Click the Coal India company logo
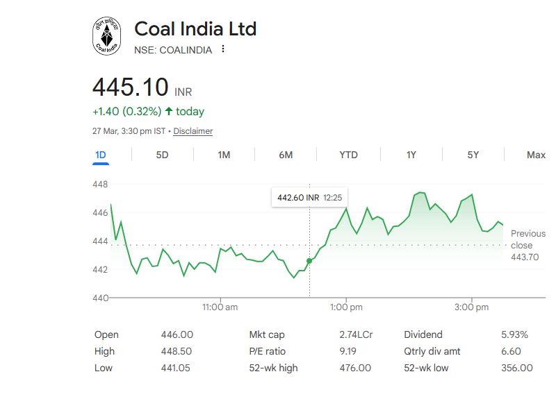This screenshot has height=399, width=556. [x=106, y=36]
